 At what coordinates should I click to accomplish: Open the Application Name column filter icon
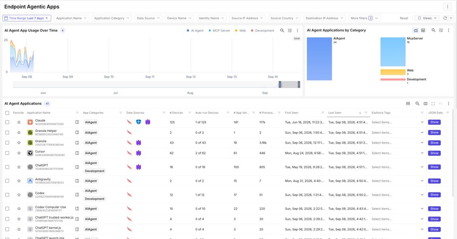(77, 113)
